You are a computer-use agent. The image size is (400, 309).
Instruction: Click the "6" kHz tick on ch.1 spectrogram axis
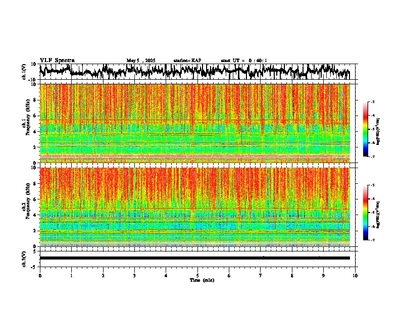pos(35,116)
